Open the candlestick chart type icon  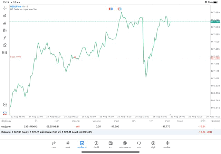tap(5, 16)
